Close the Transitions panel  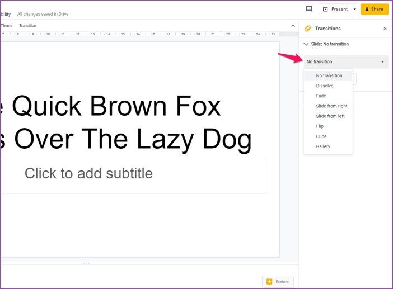[385, 29]
